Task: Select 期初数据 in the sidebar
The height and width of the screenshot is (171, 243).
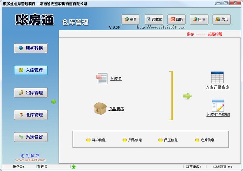Action: pos(31,49)
